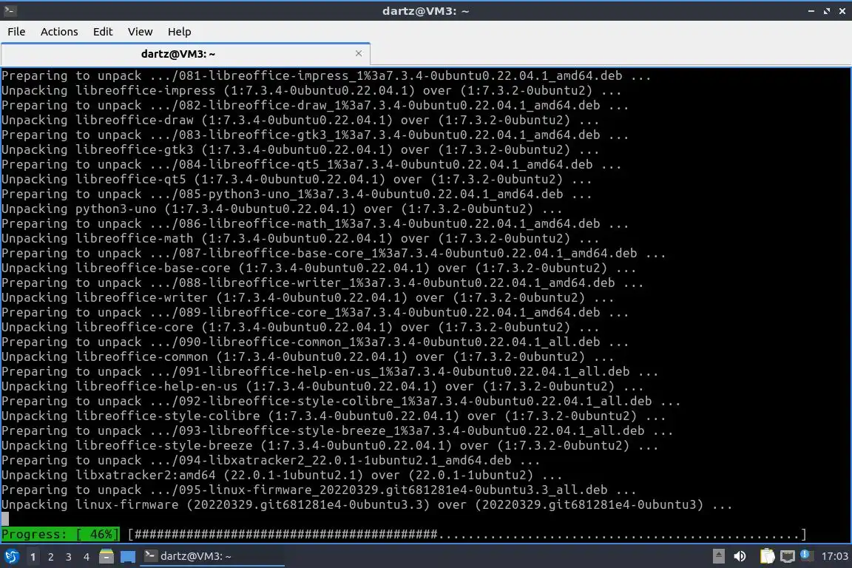
Task: Click the 'Unpacking libreoffice-draw' output line
Action: [x=300, y=120]
